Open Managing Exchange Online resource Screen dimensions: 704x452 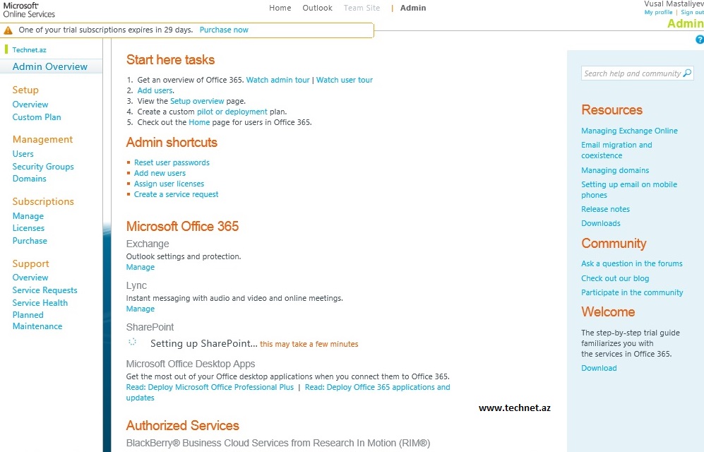[x=629, y=131]
